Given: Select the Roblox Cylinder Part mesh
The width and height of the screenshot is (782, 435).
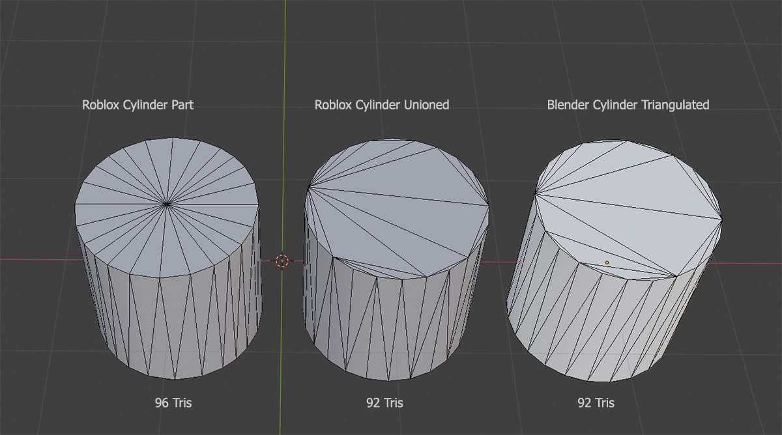Looking at the screenshot, I should point(168,257).
